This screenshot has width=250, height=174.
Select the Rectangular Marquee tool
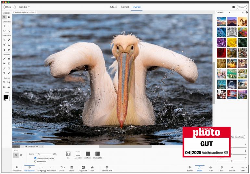click(x=9, y=26)
